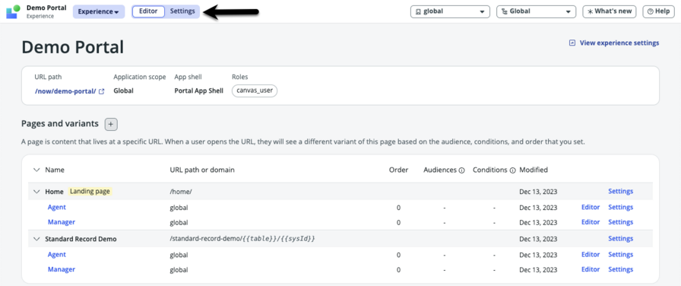Viewport: 681px width, 286px height.
Task: Click the /standard-record-demo/ URL path text
Action: pyautogui.click(x=242, y=239)
